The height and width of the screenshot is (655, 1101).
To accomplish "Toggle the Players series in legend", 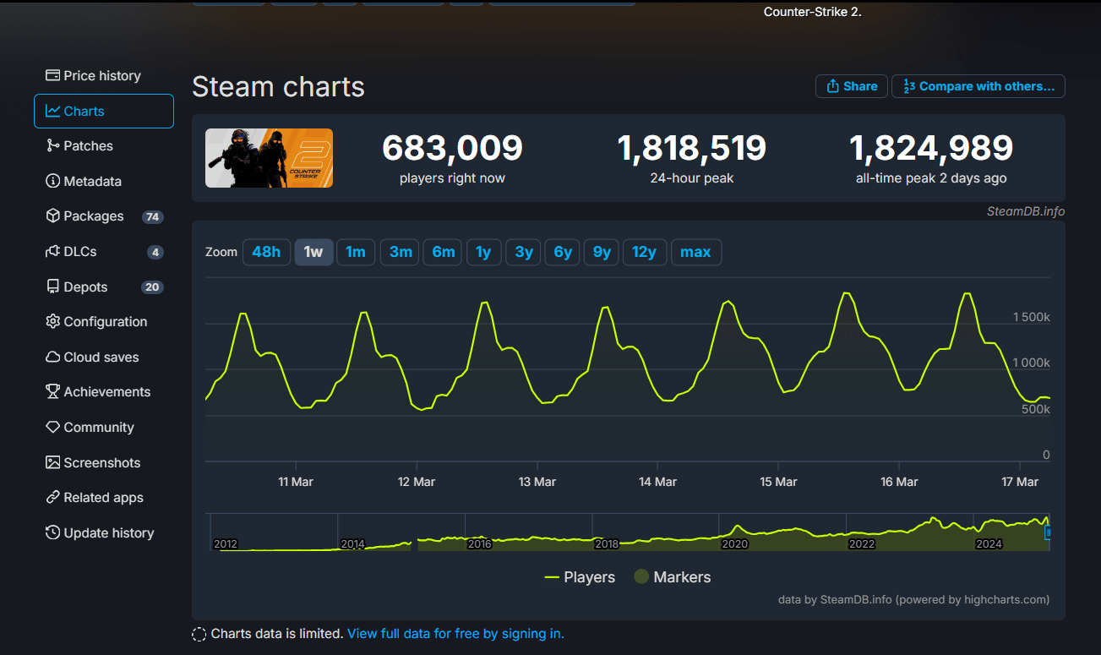I will click(580, 577).
